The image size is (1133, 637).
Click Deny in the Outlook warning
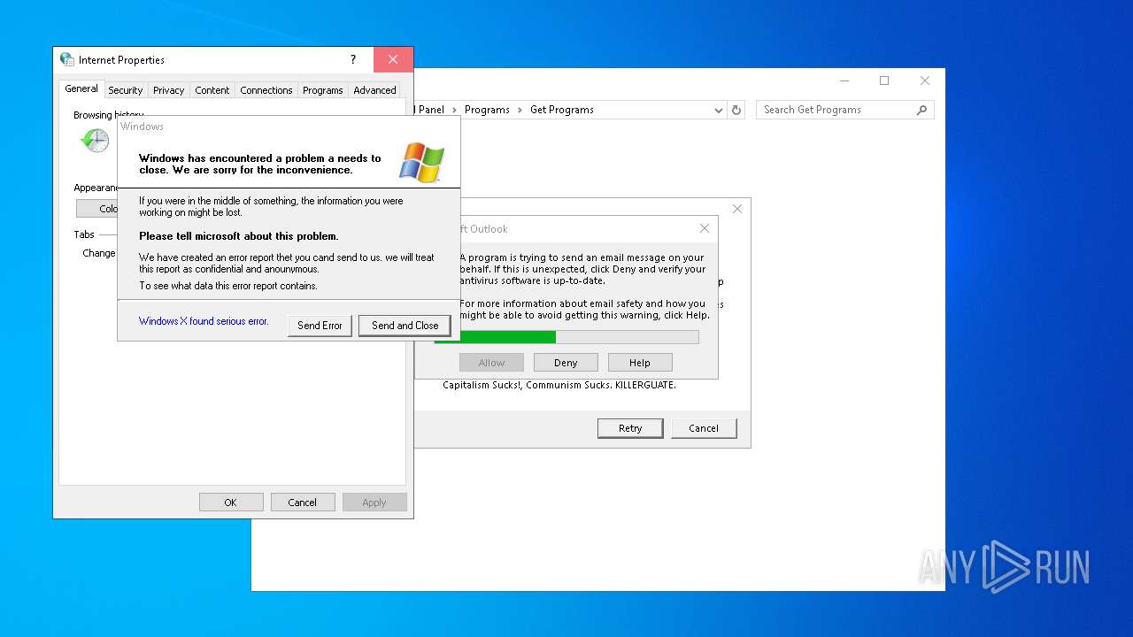click(566, 363)
